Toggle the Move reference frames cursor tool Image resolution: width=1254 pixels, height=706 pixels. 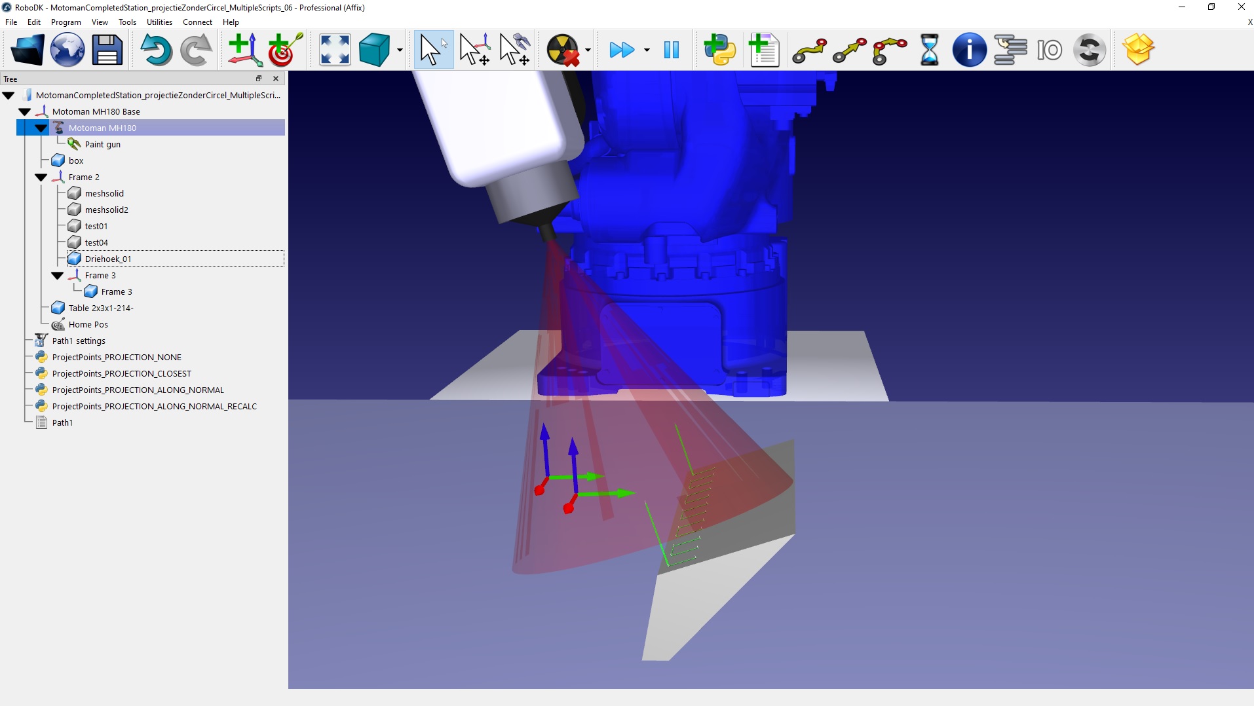tap(474, 50)
